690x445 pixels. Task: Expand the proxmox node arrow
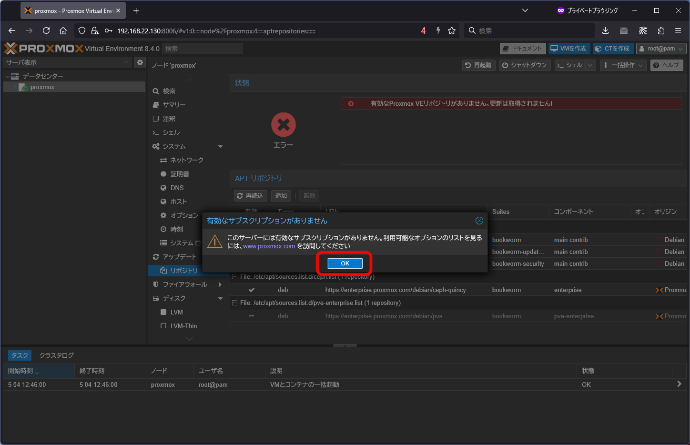[x=15, y=87]
